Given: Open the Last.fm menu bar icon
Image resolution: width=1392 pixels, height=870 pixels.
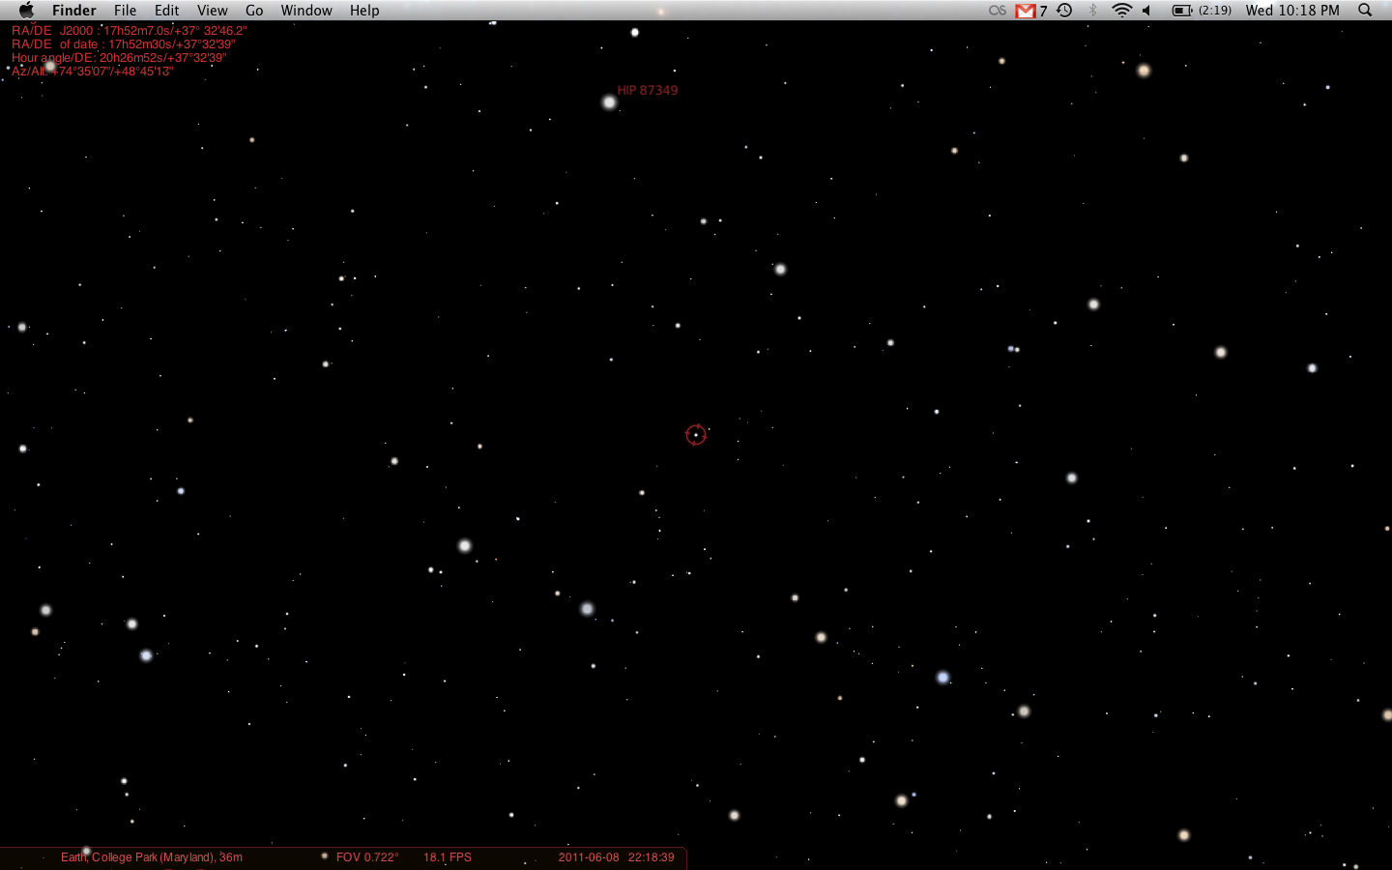Looking at the screenshot, I should [x=997, y=11].
